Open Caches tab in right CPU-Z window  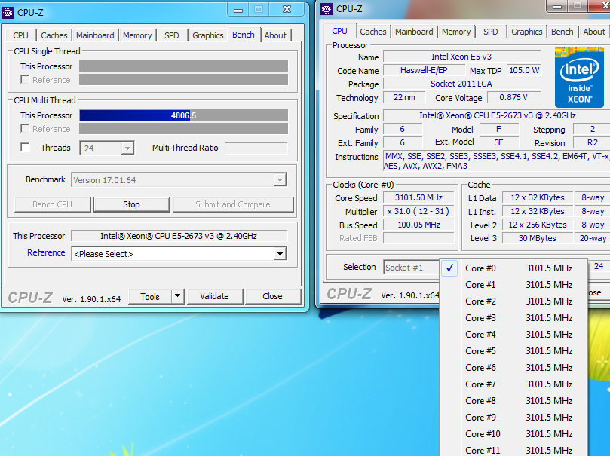click(373, 32)
